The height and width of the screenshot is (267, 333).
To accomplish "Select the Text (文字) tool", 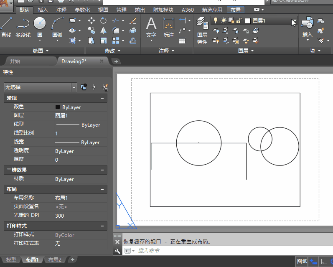I will [151, 27].
